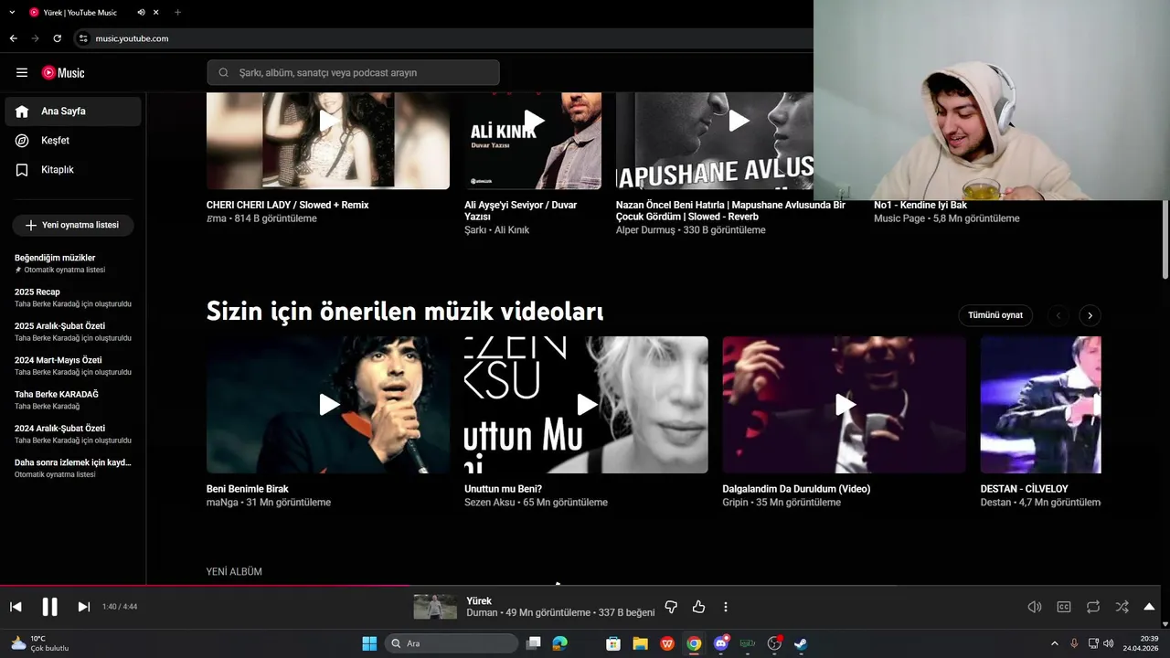This screenshot has height=658, width=1170.
Task: Click the search magnifier icon
Action: click(224, 72)
